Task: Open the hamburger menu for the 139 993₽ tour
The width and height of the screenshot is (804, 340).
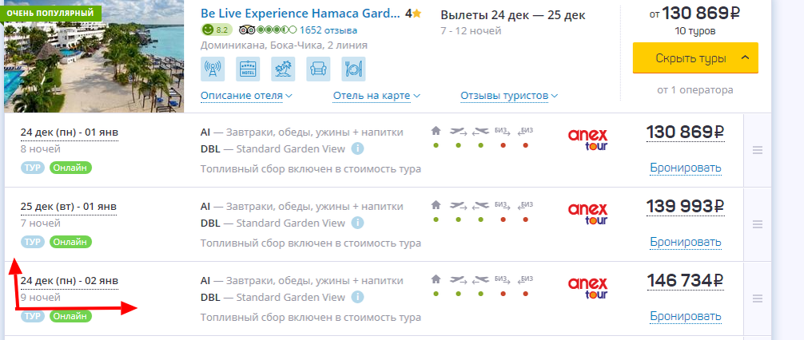Action: pos(758,224)
